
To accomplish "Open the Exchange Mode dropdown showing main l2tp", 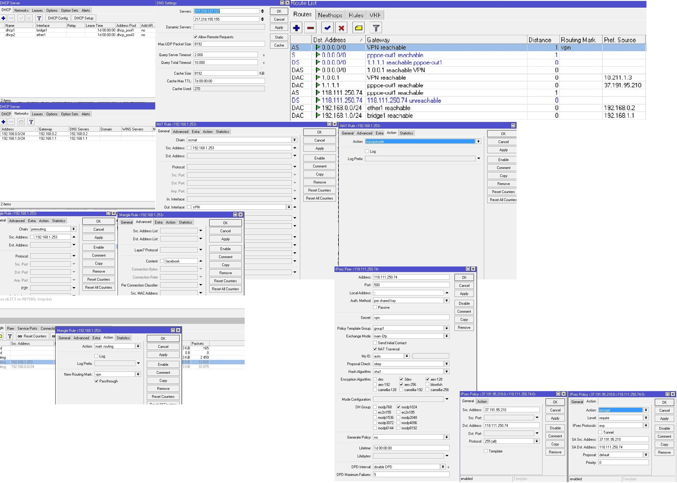I will (x=446, y=336).
